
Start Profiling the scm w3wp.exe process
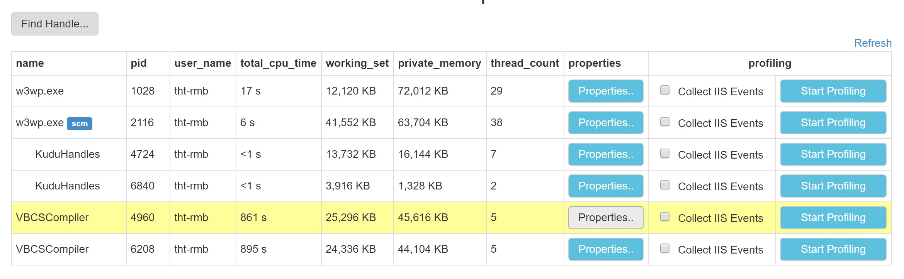(833, 123)
